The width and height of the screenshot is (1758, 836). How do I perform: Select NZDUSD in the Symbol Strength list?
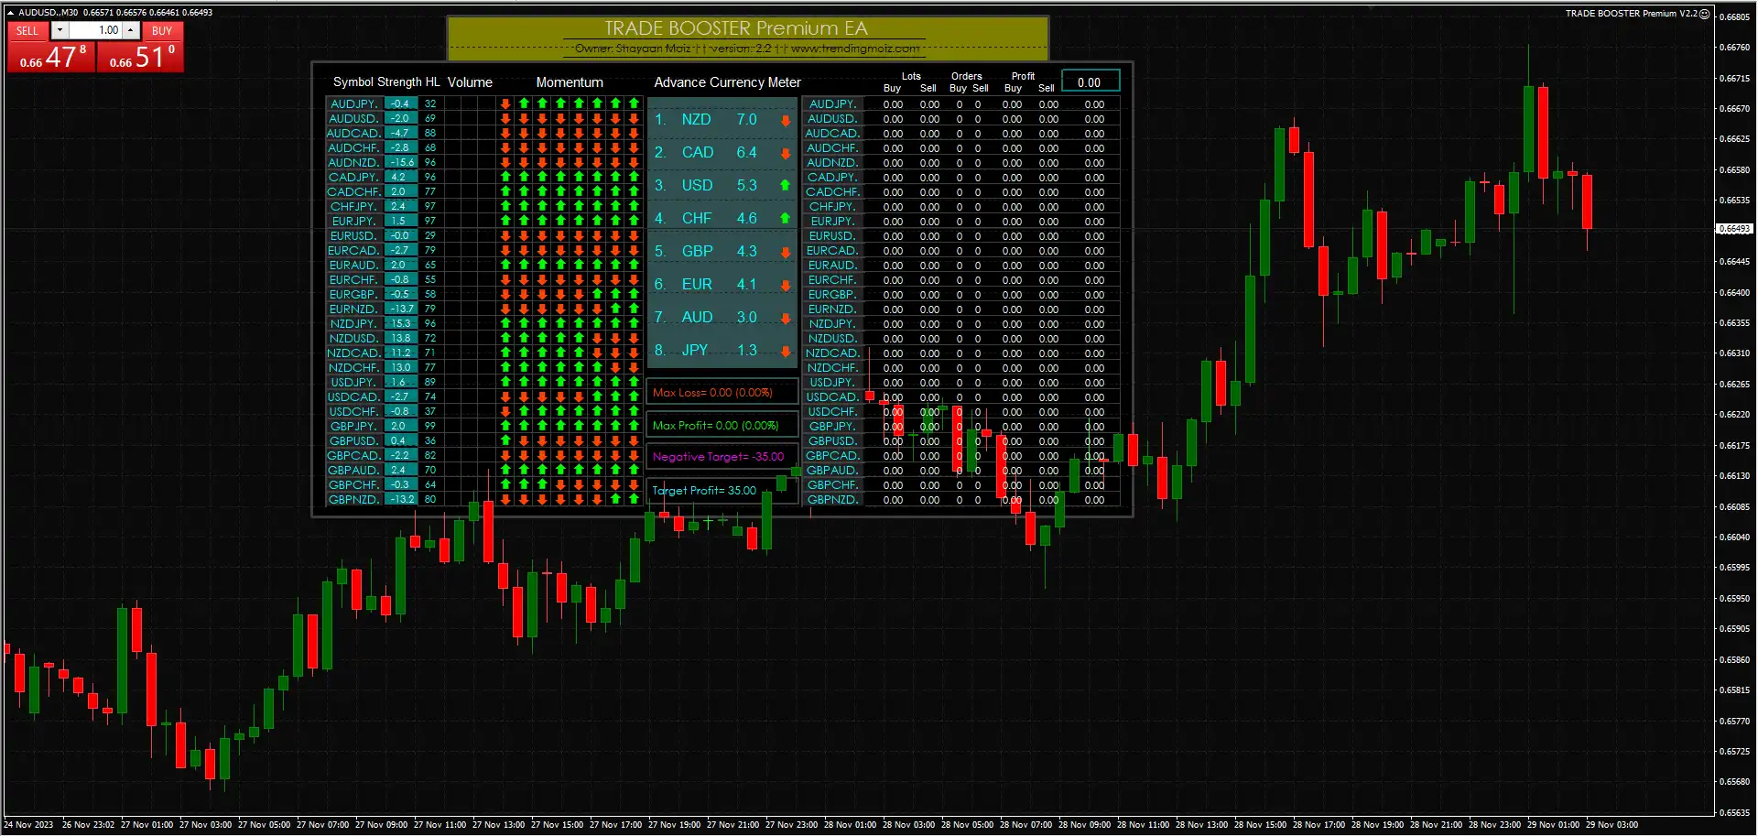pyautogui.click(x=353, y=338)
